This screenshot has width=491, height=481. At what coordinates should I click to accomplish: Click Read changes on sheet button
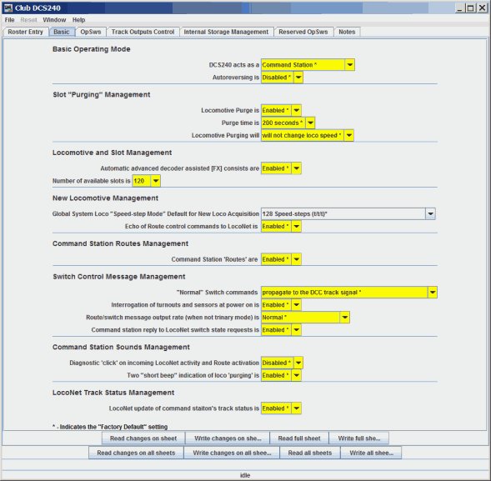tap(143, 438)
